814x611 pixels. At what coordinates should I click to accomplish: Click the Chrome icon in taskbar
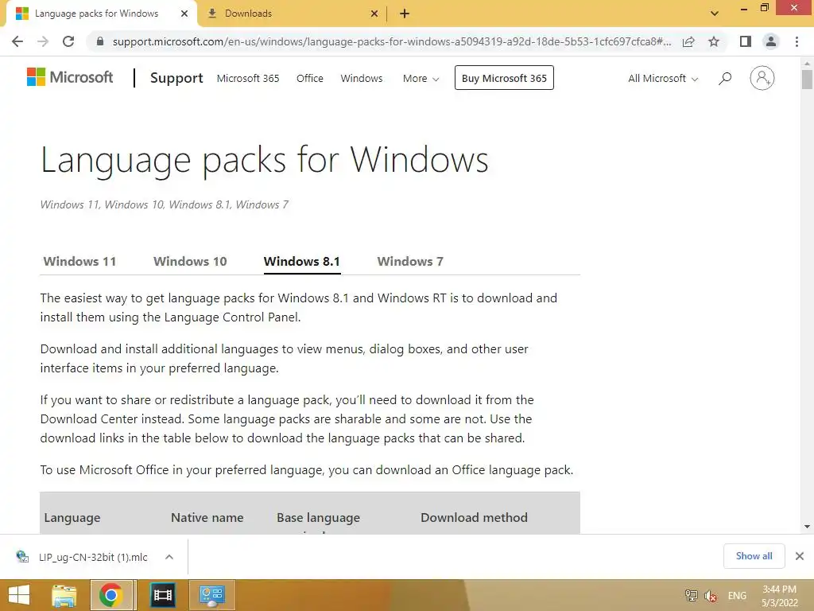pyautogui.click(x=111, y=595)
